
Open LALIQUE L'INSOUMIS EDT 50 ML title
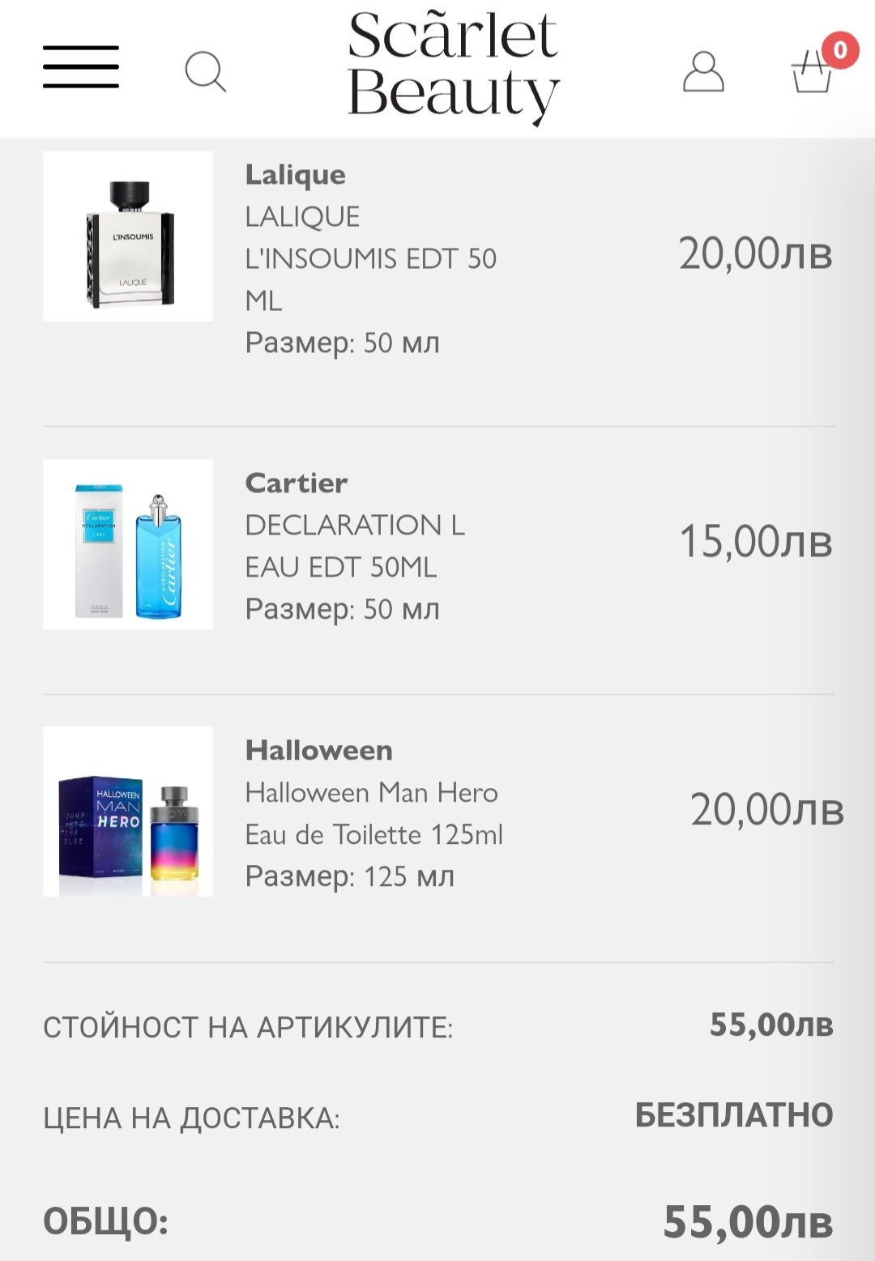tap(370, 258)
